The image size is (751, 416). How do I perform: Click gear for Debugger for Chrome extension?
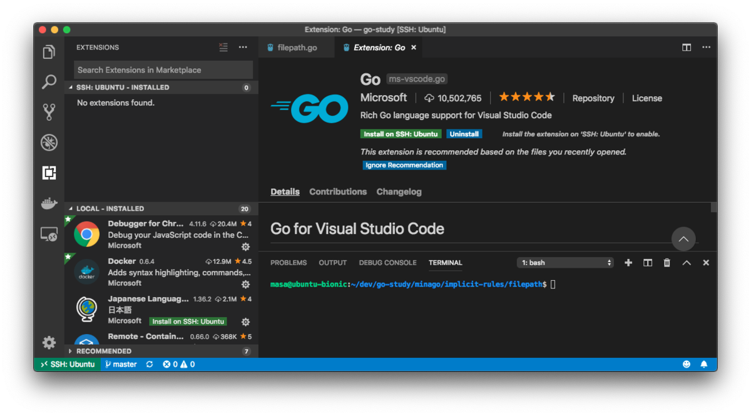pyautogui.click(x=246, y=247)
